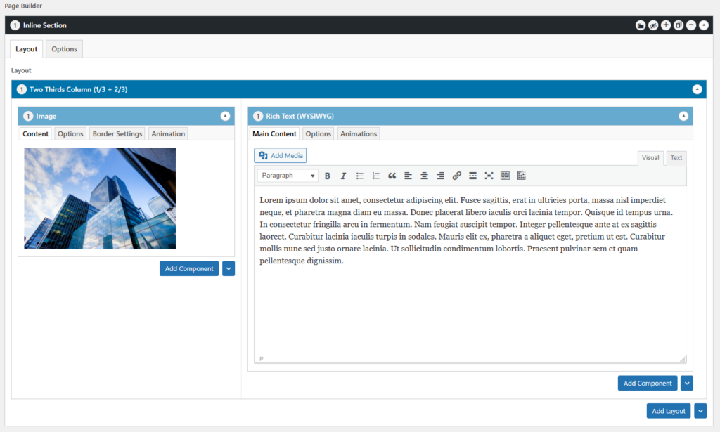Click the folder icon in Inline Section header

tap(641, 25)
